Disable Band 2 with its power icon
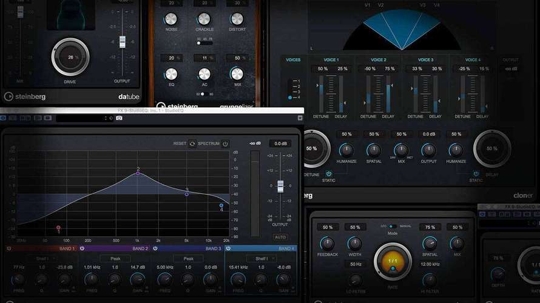This screenshot has height=303, width=540. click(x=82, y=248)
